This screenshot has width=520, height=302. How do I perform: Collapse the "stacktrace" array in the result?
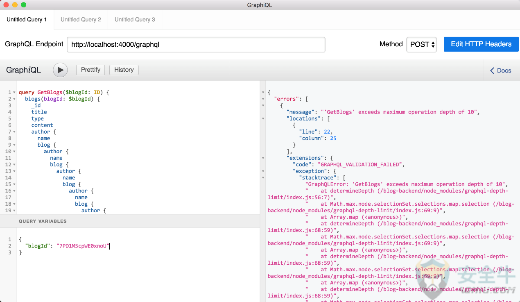(263, 178)
